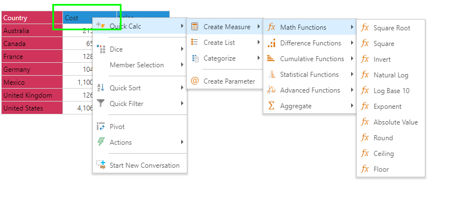This screenshot has height=221, width=449.
Task: Select the Cost column header
Action: tap(89, 18)
